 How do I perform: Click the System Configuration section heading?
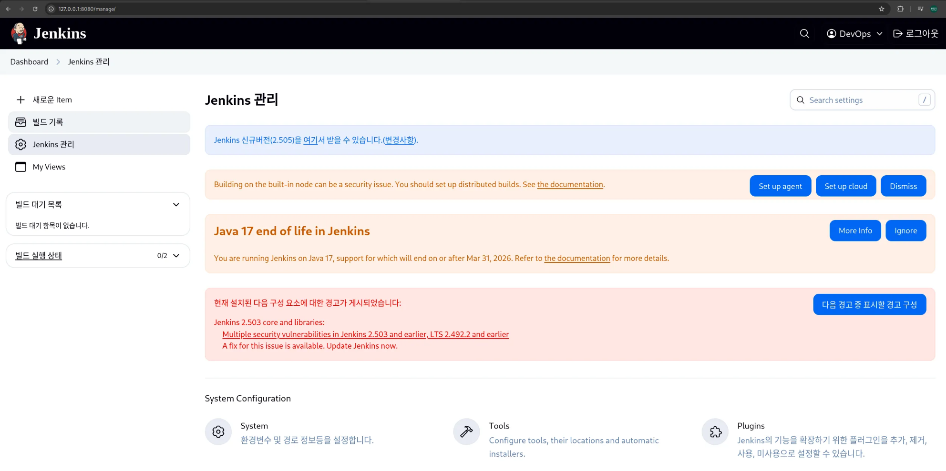coord(247,399)
